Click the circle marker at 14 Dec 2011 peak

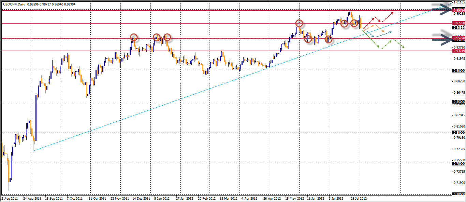pos(134,37)
